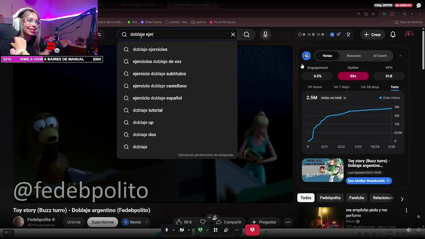This screenshot has height=239, width=425.
Task: Dislike the video with thumbs-down
Action: tap(203, 222)
